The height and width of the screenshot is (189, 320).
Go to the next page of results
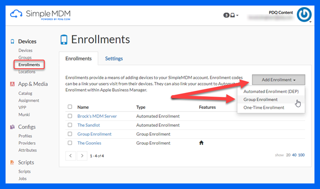click(82, 156)
